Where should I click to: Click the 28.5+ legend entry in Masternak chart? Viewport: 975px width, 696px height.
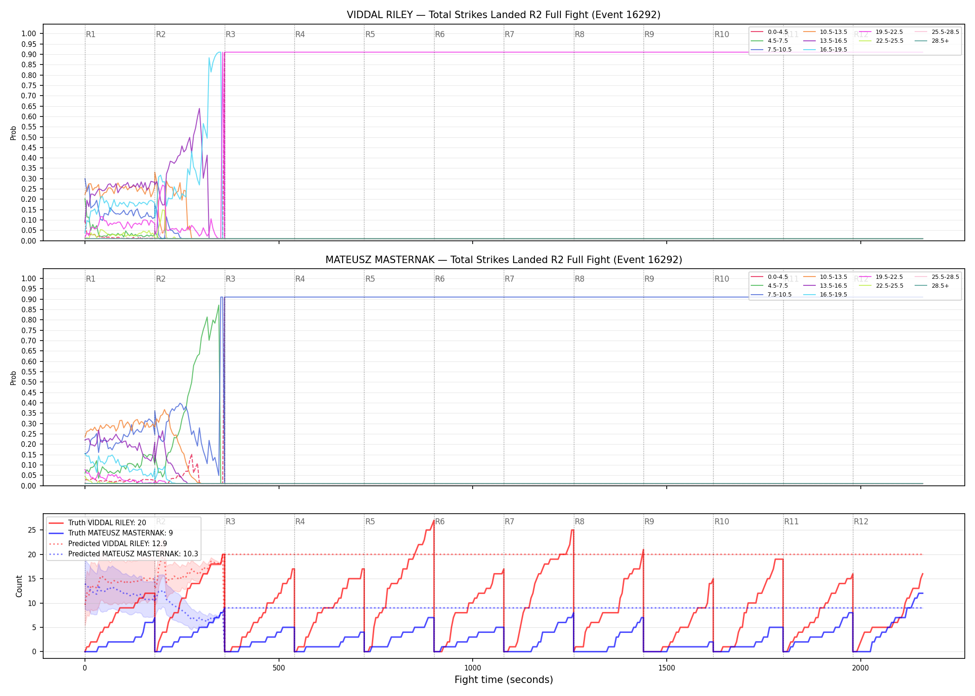click(932, 286)
